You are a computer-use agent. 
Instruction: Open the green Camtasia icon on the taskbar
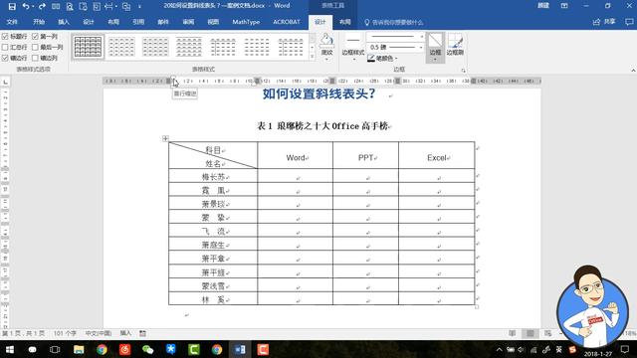(x=194, y=349)
